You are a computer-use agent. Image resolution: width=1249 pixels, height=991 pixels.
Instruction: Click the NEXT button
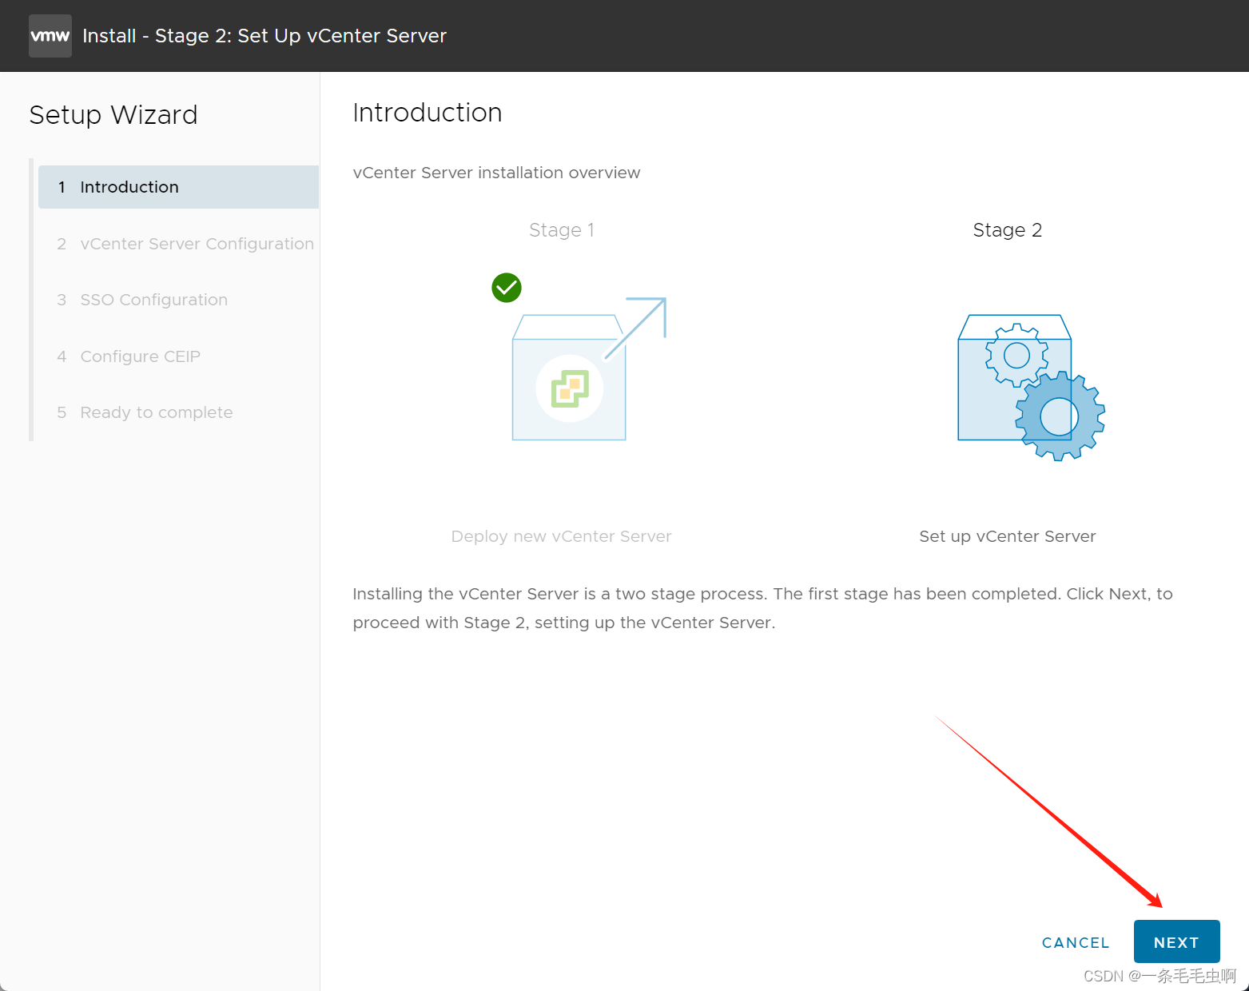click(1176, 942)
